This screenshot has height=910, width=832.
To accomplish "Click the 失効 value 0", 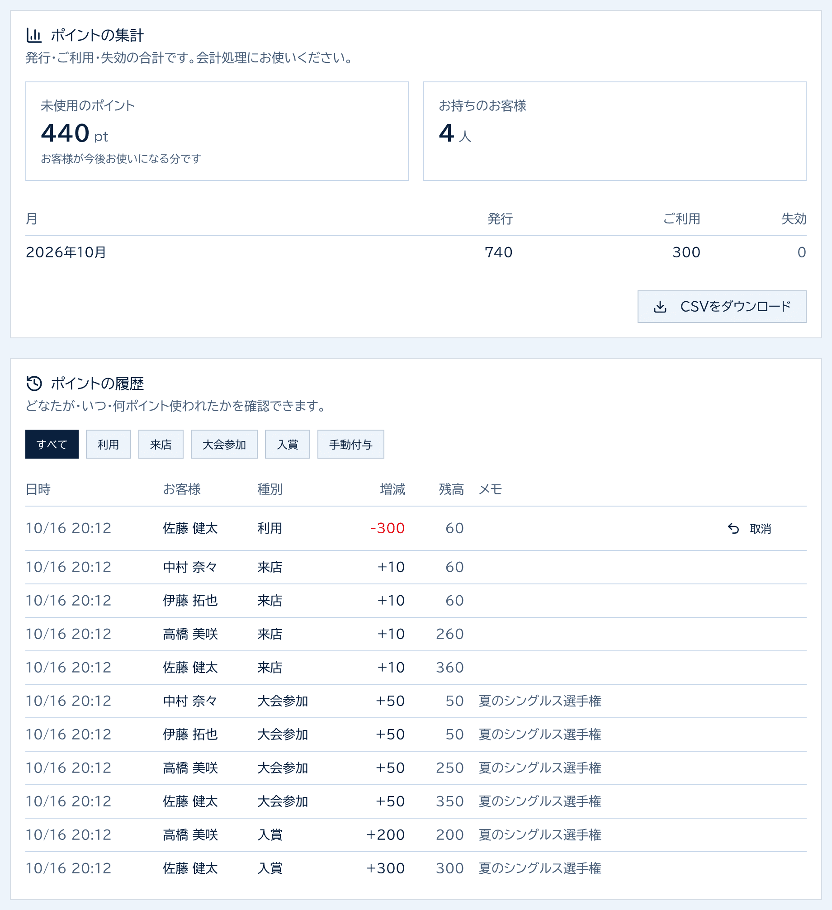I will tap(802, 252).
